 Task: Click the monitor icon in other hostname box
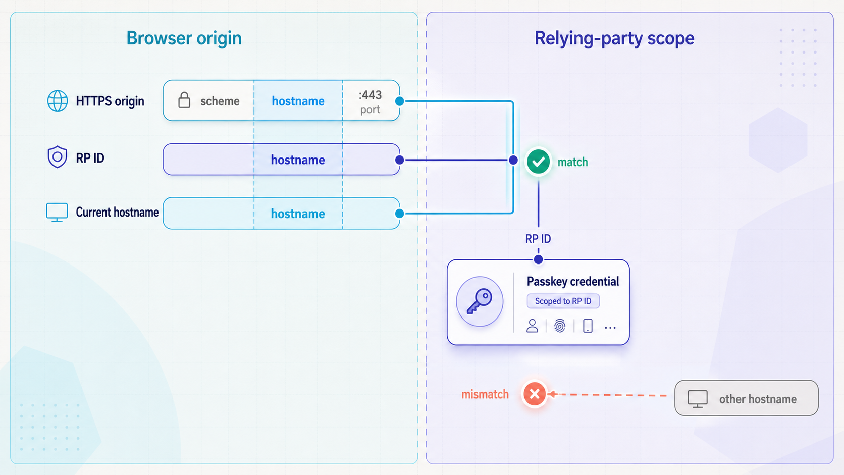(x=698, y=399)
